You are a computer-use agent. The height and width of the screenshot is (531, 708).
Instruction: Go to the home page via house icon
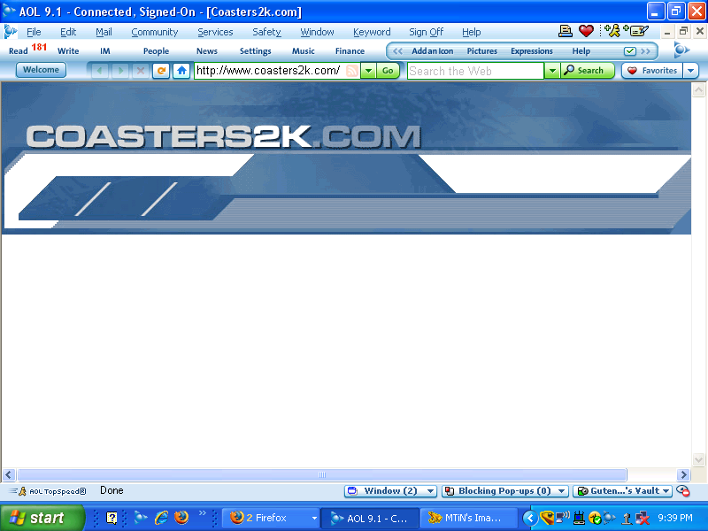click(x=181, y=71)
